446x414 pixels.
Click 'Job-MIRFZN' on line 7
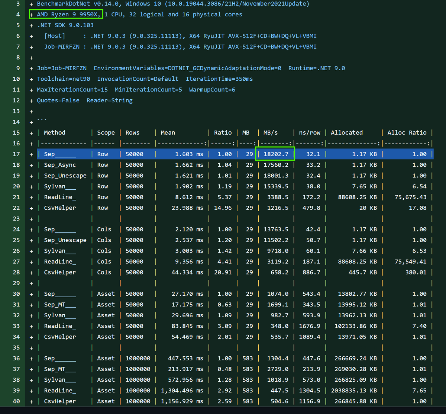(x=62, y=47)
